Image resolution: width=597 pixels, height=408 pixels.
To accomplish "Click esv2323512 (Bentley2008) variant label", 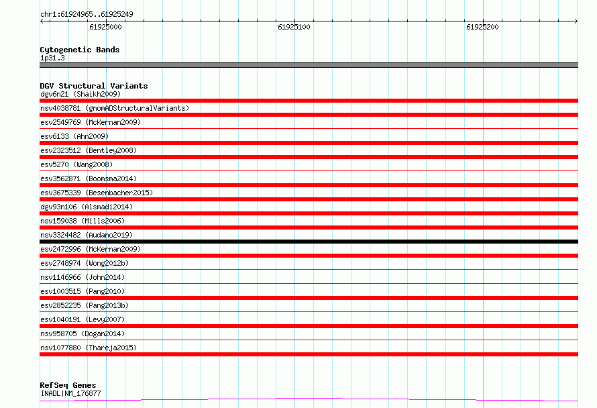I will click(89, 150).
